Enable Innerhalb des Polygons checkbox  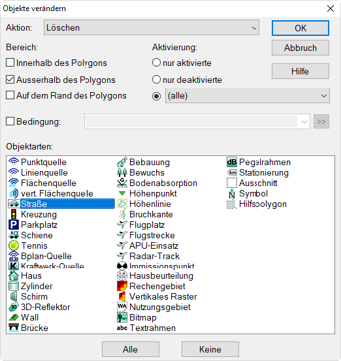pyautogui.click(x=10, y=63)
